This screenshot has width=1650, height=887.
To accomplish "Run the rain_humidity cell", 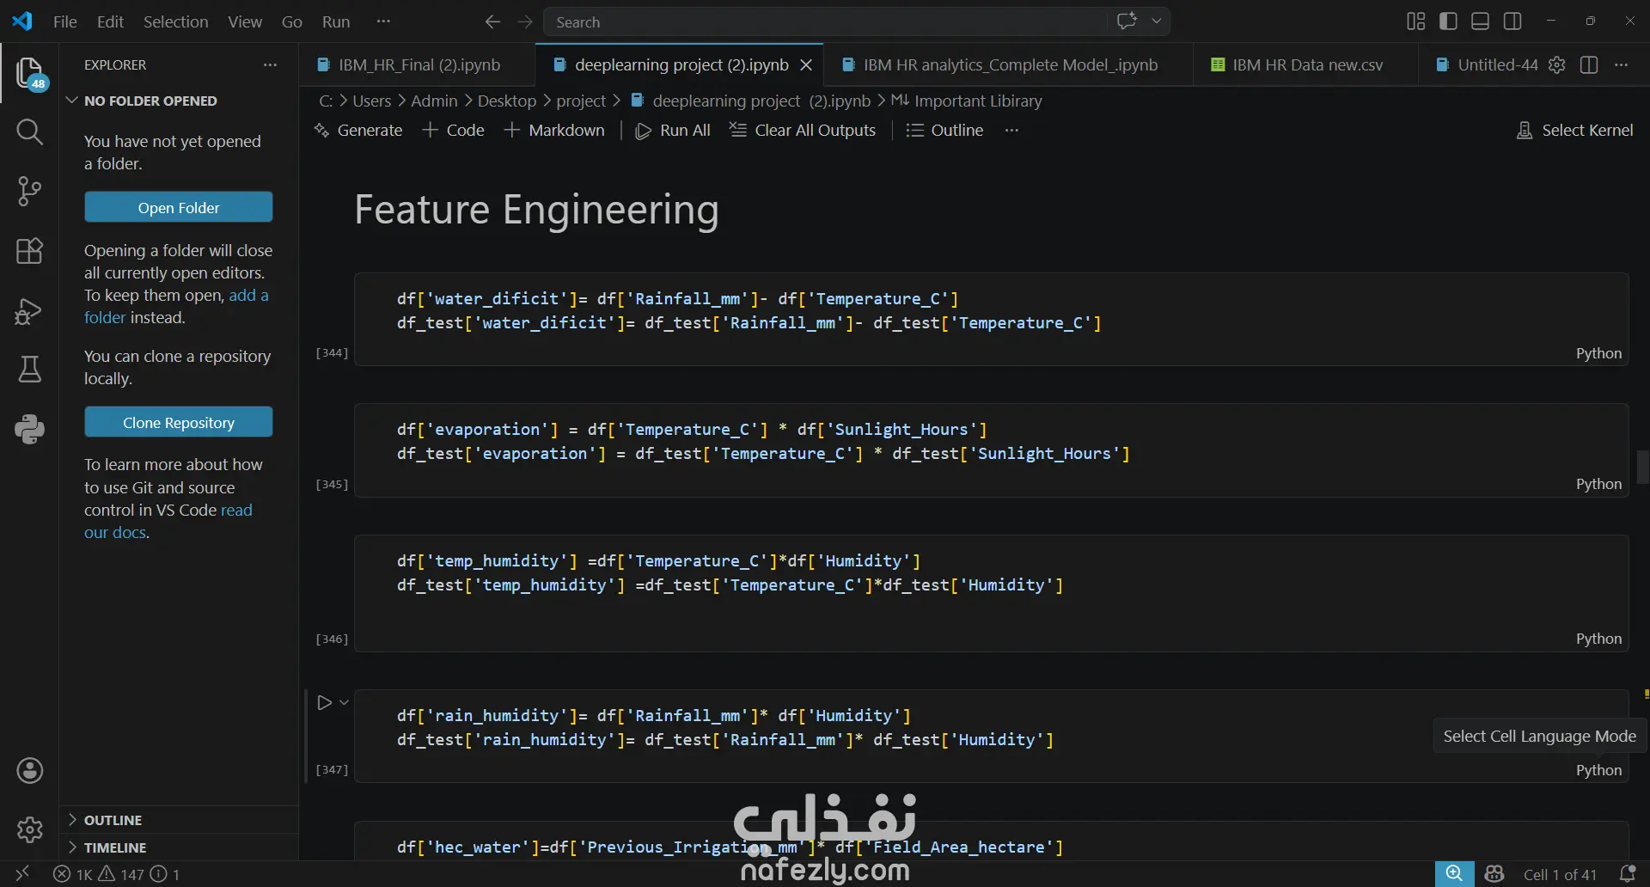I will pos(324,702).
